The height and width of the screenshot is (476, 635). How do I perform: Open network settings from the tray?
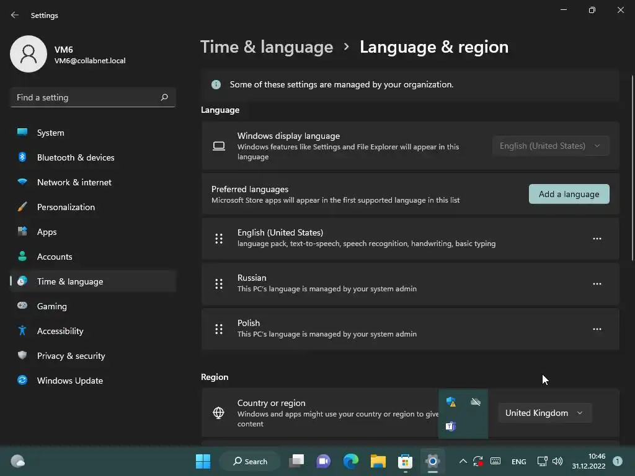click(x=542, y=461)
